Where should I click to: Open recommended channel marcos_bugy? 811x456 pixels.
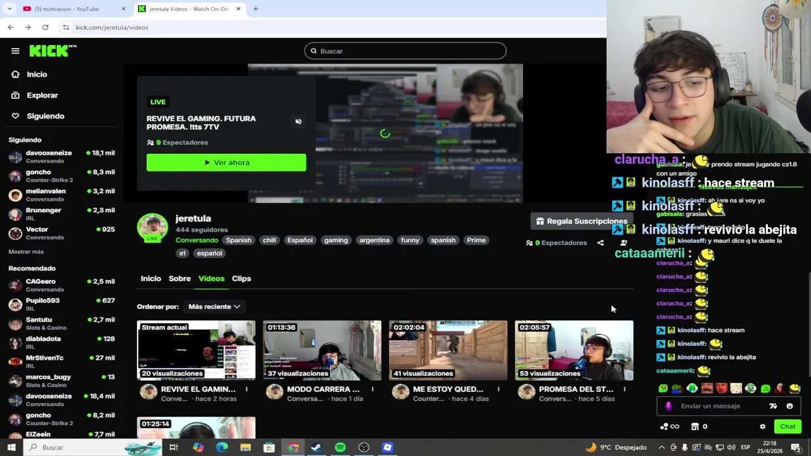61,380
